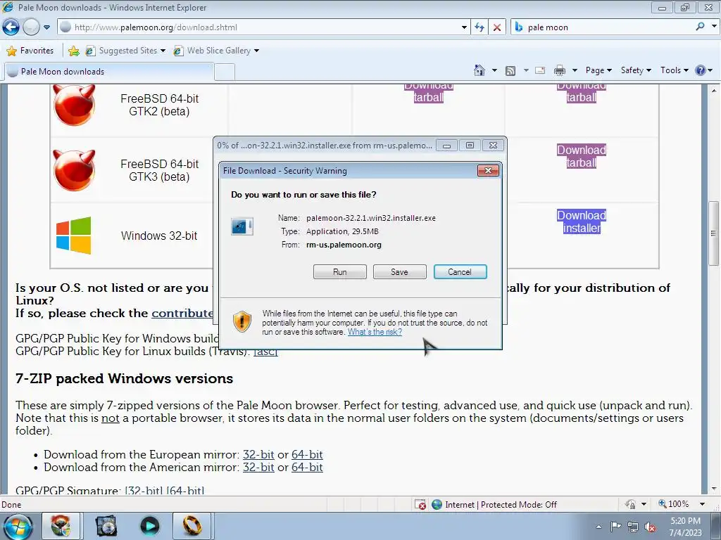Select the Pale Moon downloads tab

[109, 72]
